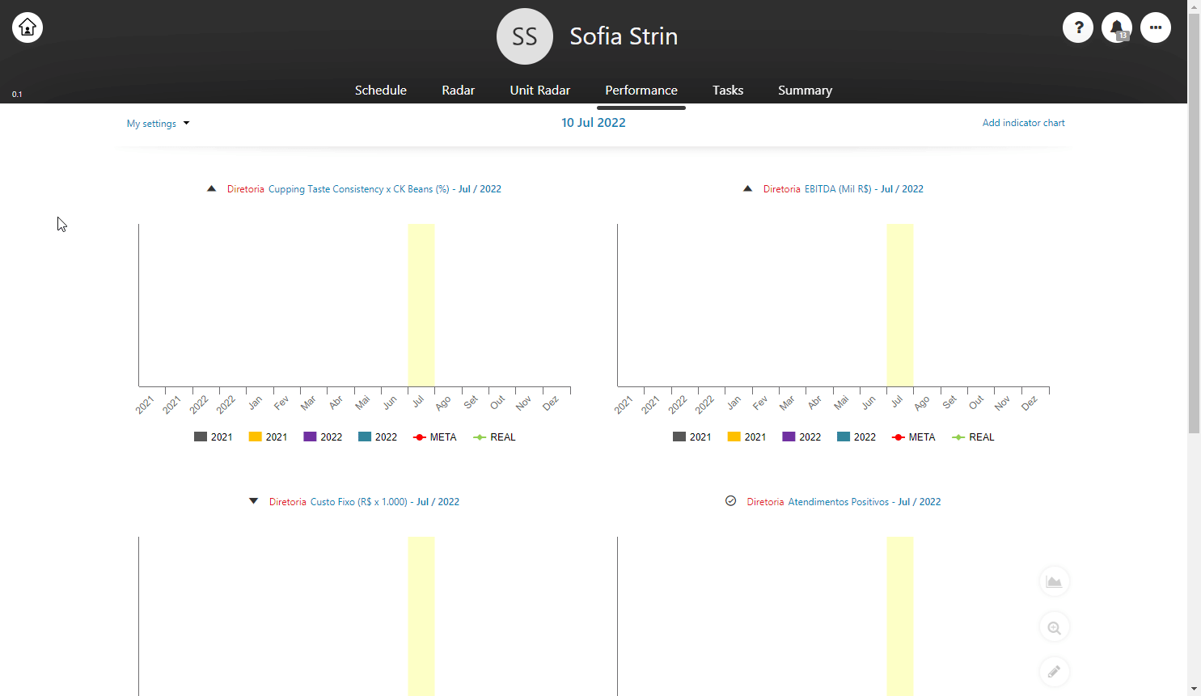Click Dez axis label in EBITDA chart

[1030, 403]
